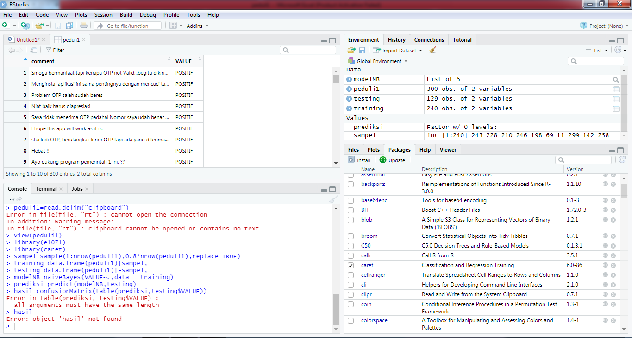The image size is (632, 338).
Task: Load workspace icon in Environment pane
Action: [x=352, y=50]
